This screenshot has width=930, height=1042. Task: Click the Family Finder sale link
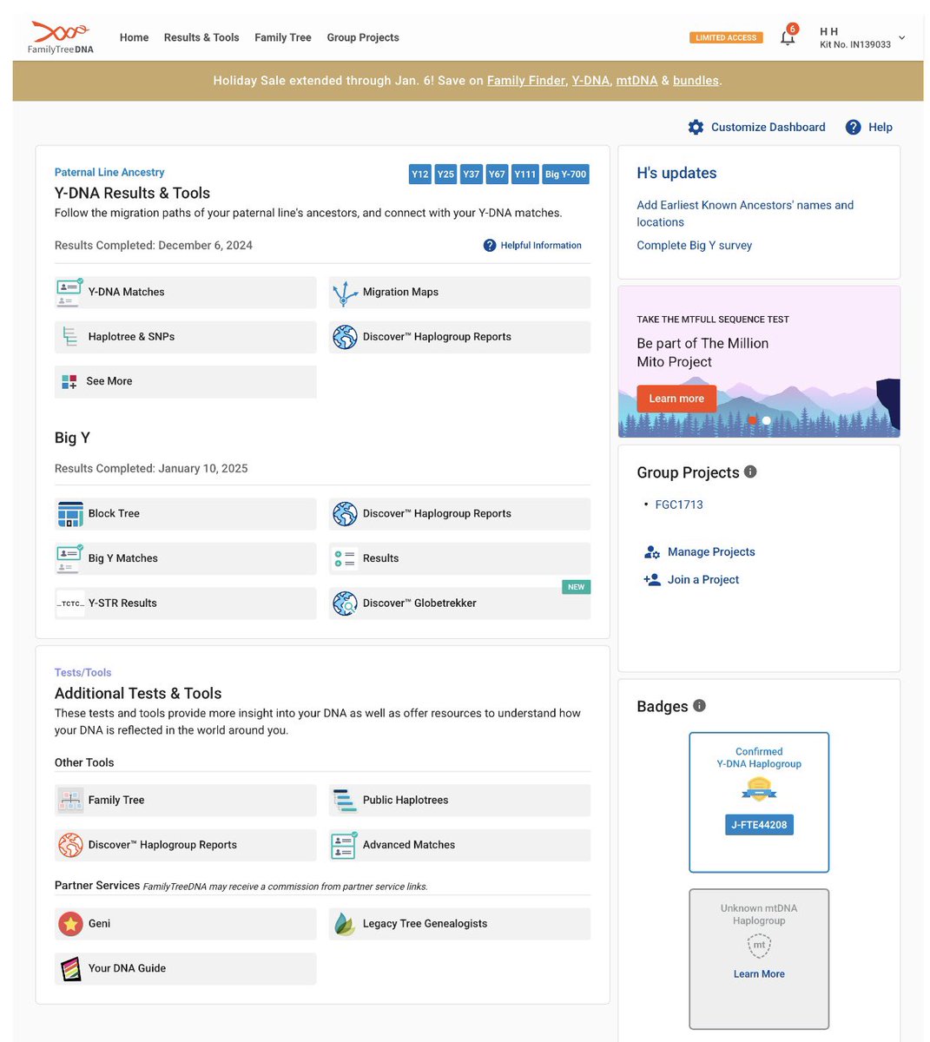pos(526,81)
